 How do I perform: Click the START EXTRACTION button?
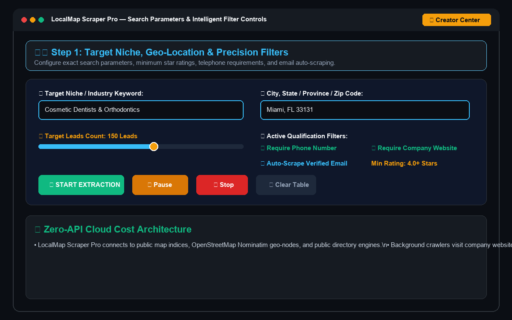[81, 185]
